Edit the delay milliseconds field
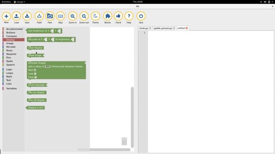The width and height of the screenshot is (275, 154). point(48,67)
